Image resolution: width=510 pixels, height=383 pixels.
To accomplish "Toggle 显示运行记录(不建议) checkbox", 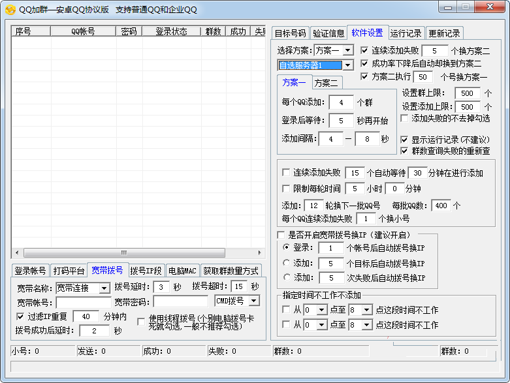I will pos(404,140).
